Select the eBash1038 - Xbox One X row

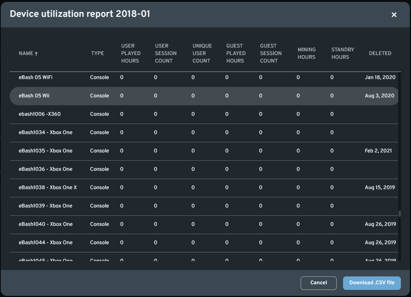[x=150, y=187]
